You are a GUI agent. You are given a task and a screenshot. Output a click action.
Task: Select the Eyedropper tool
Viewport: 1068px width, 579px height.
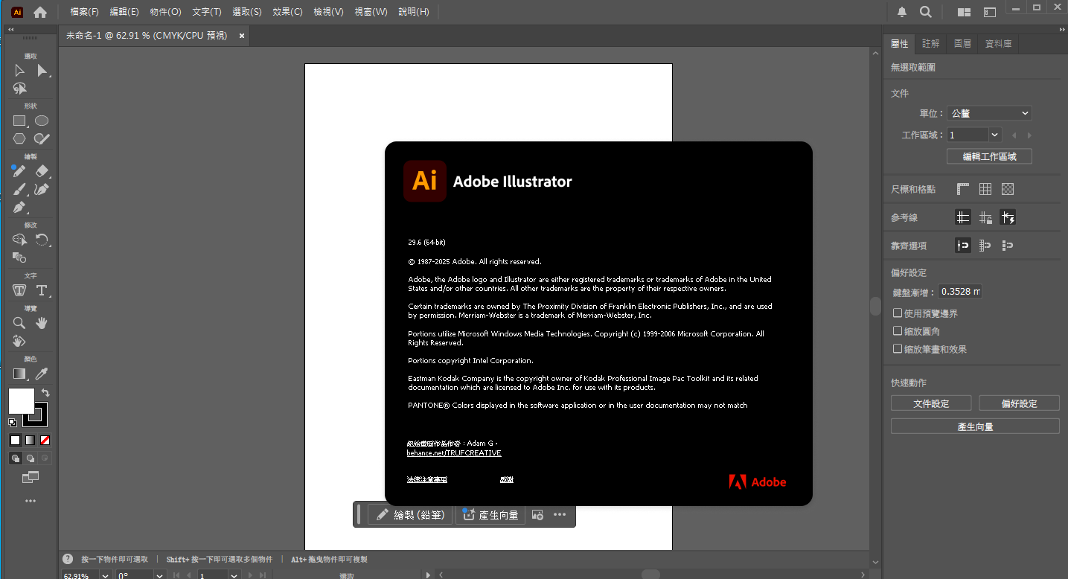(42, 374)
